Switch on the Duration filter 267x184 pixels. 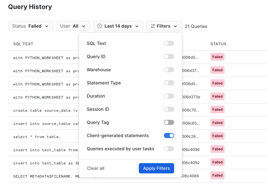click(x=169, y=96)
